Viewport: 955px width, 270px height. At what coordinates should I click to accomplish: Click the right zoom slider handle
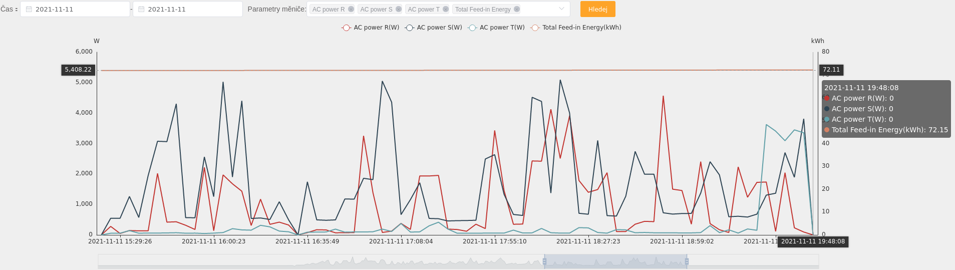point(687,261)
